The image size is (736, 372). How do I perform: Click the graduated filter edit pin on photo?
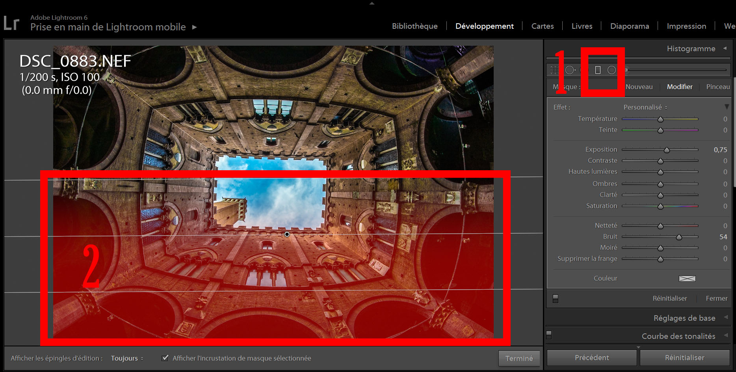tap(287, 234)
